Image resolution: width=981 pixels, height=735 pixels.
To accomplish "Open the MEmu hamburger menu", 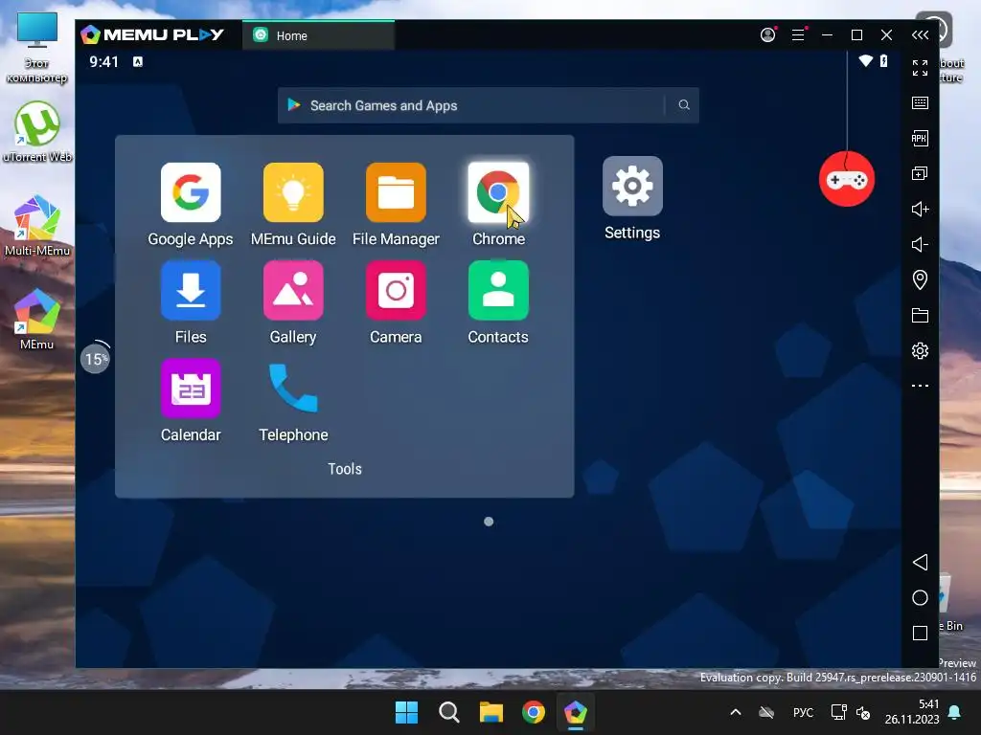I will pyautogui.click(x=798, y=35).
